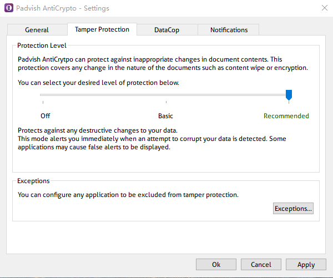The width and height of the screenshot is (333, 278).
Task: Set protection level to Basic tick
Action: [x=166, y=102]
